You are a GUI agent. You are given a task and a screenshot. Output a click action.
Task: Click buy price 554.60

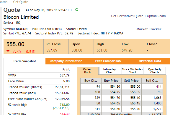click(x=115, y=109)
